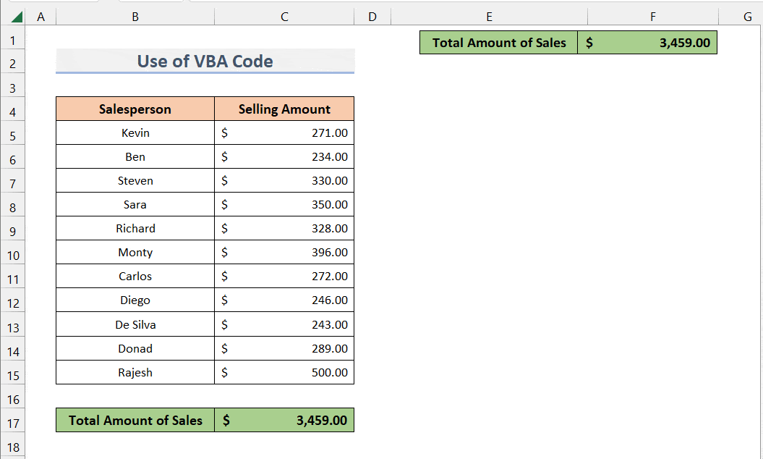Select the cell containing Kevin

coord(135,132)
